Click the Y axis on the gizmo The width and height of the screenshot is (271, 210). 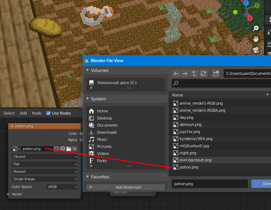click(257, 6)
